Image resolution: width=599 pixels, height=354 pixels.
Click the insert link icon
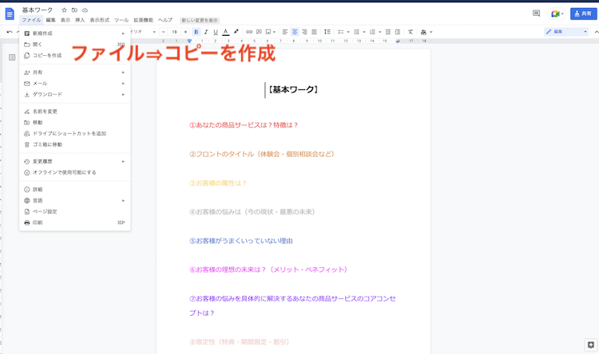pos(248,32)
